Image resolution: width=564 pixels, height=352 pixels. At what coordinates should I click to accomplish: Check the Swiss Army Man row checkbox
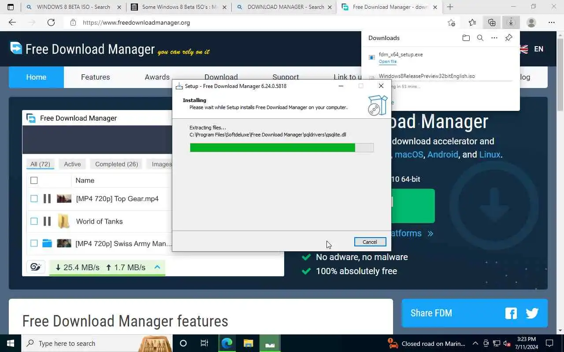[34, 243]
